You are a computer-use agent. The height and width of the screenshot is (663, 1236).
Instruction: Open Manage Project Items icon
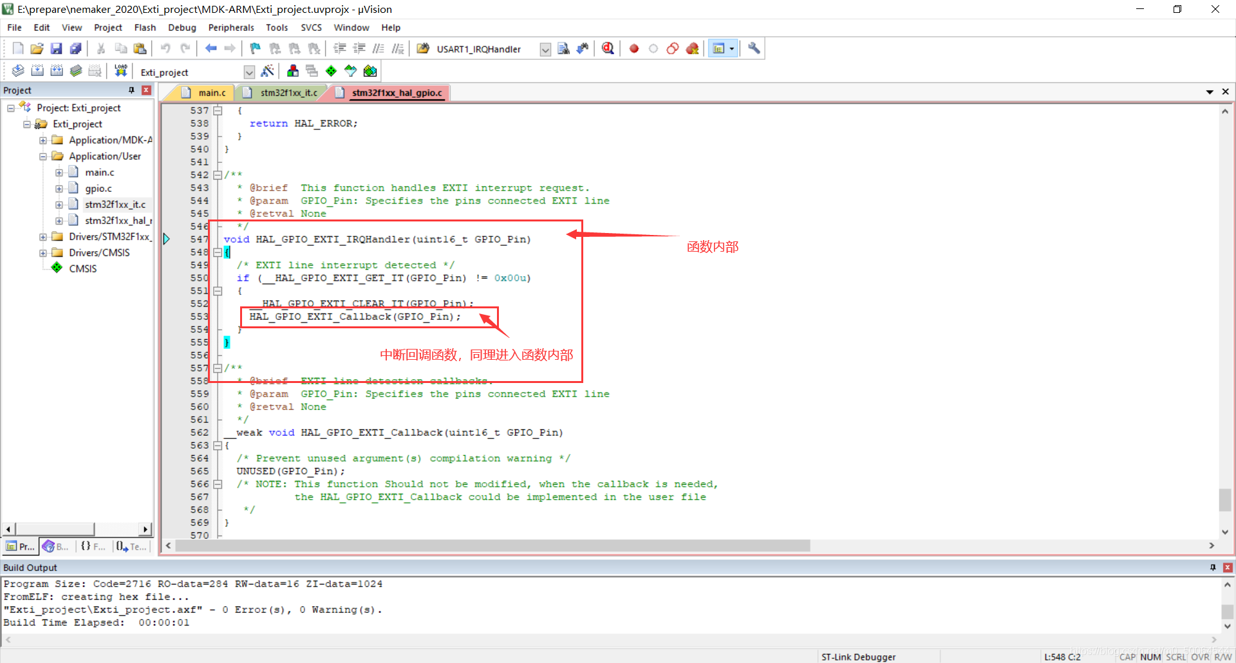(x=293, y=71)
